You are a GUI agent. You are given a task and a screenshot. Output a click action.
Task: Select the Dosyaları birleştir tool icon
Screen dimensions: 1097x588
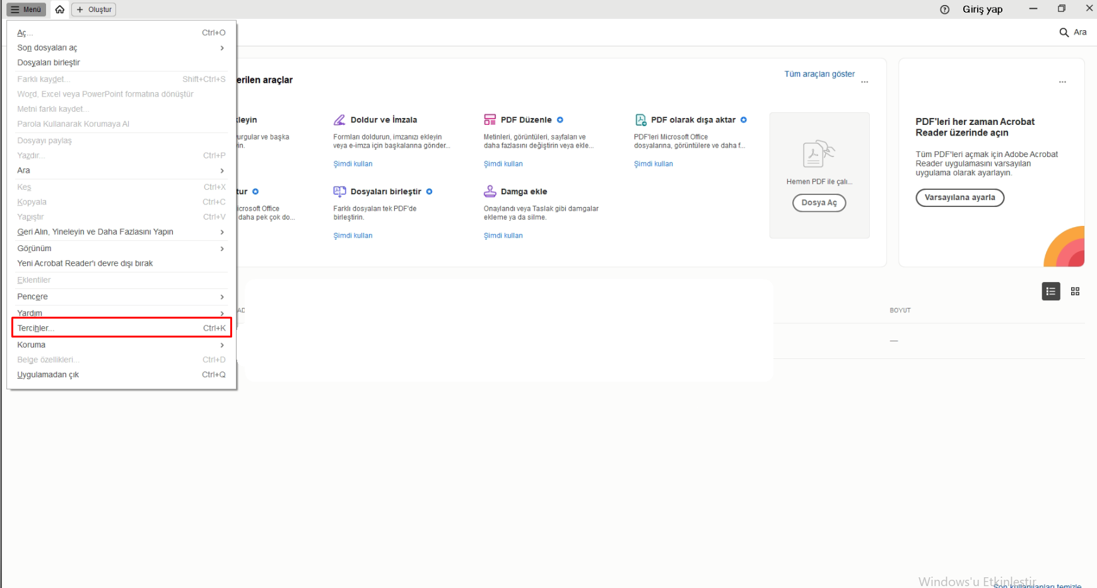339,191
